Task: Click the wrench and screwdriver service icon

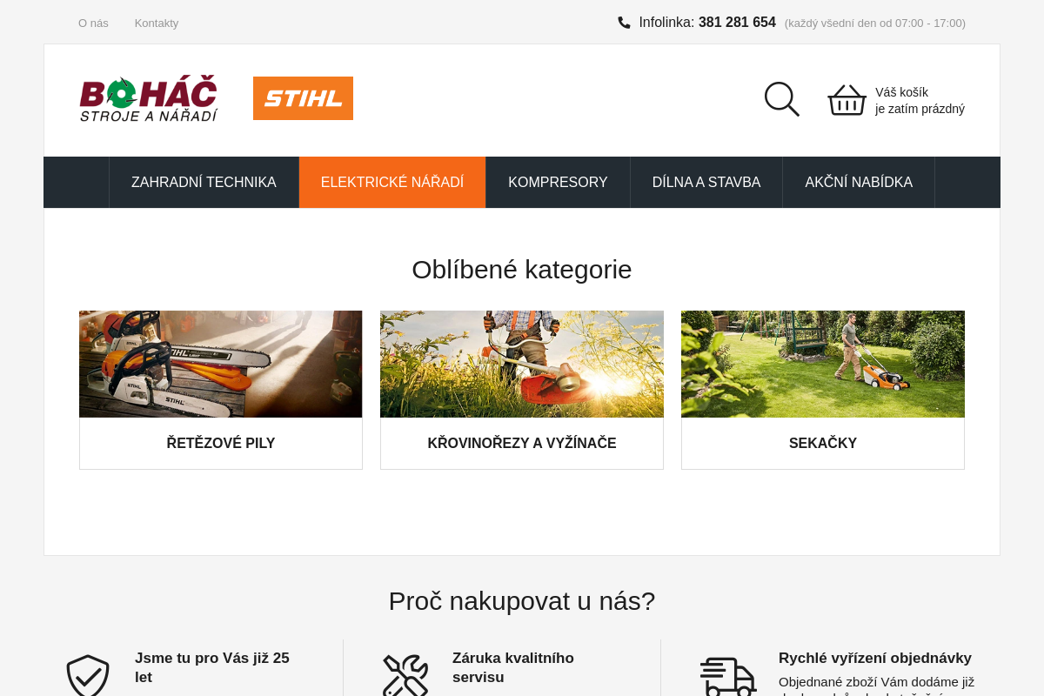Action: (405, 675)
